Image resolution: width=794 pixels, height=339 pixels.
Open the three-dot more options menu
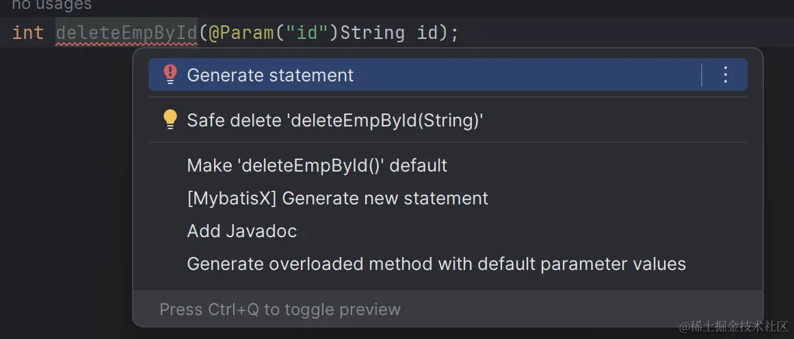(x=726, y=74)
